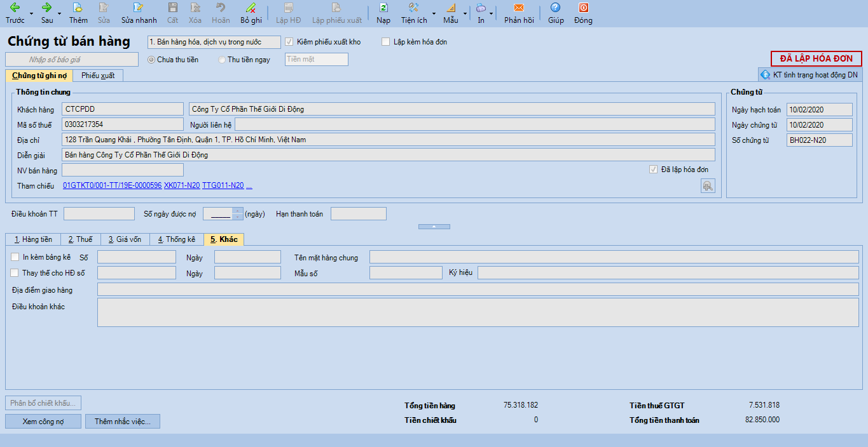
Task: Click the Nhập số báo giá field
Action: (x=72, y=59)
